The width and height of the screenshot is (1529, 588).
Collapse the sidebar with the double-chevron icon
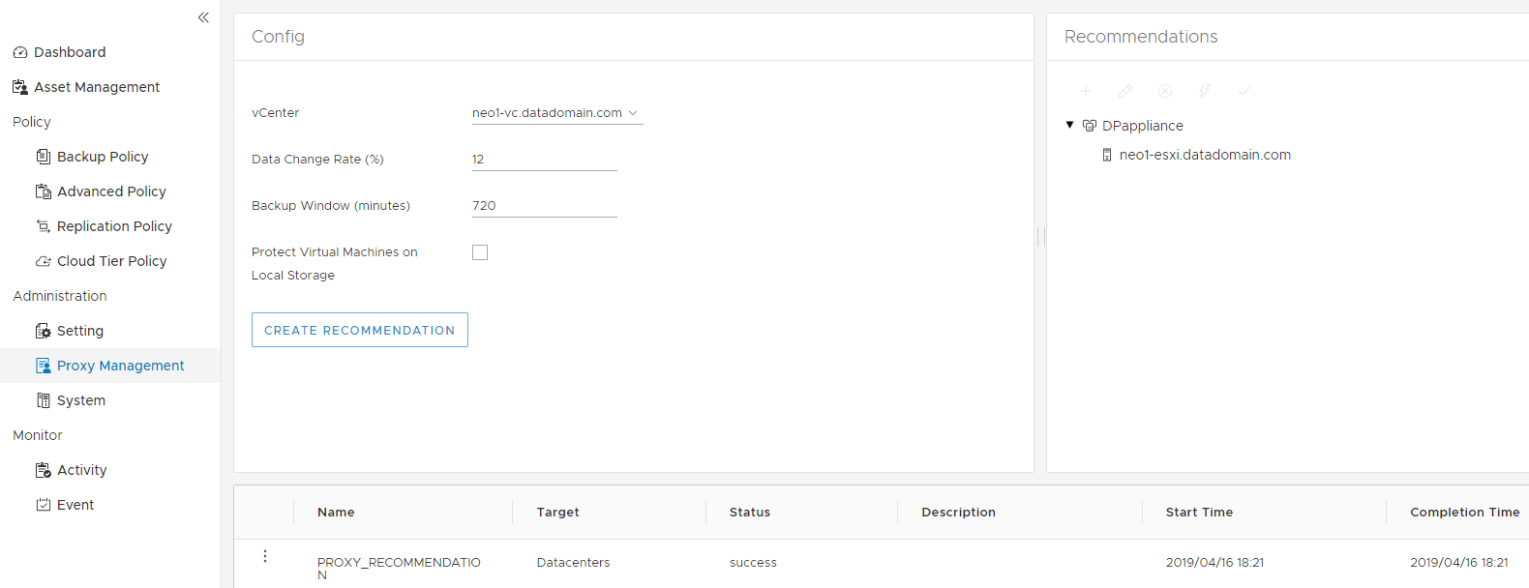(203, 17)
